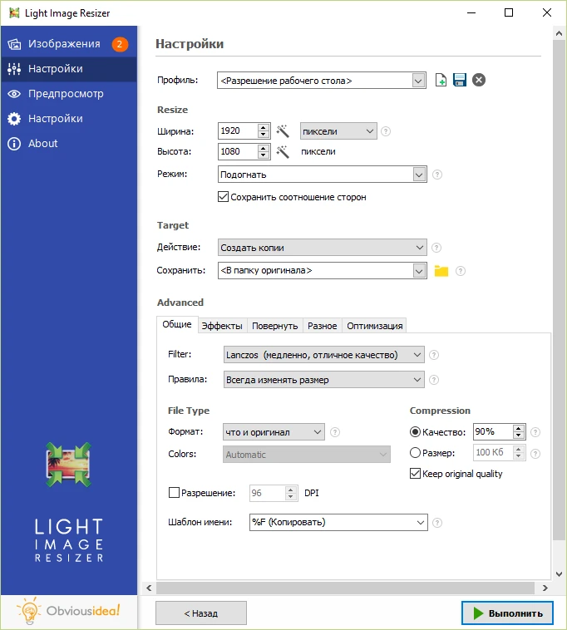
Task: Click the magic wand next to height
Action: (x=283, y=151)
